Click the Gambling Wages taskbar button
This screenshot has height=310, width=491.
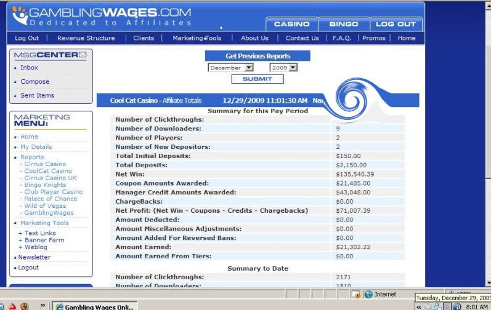95,306
